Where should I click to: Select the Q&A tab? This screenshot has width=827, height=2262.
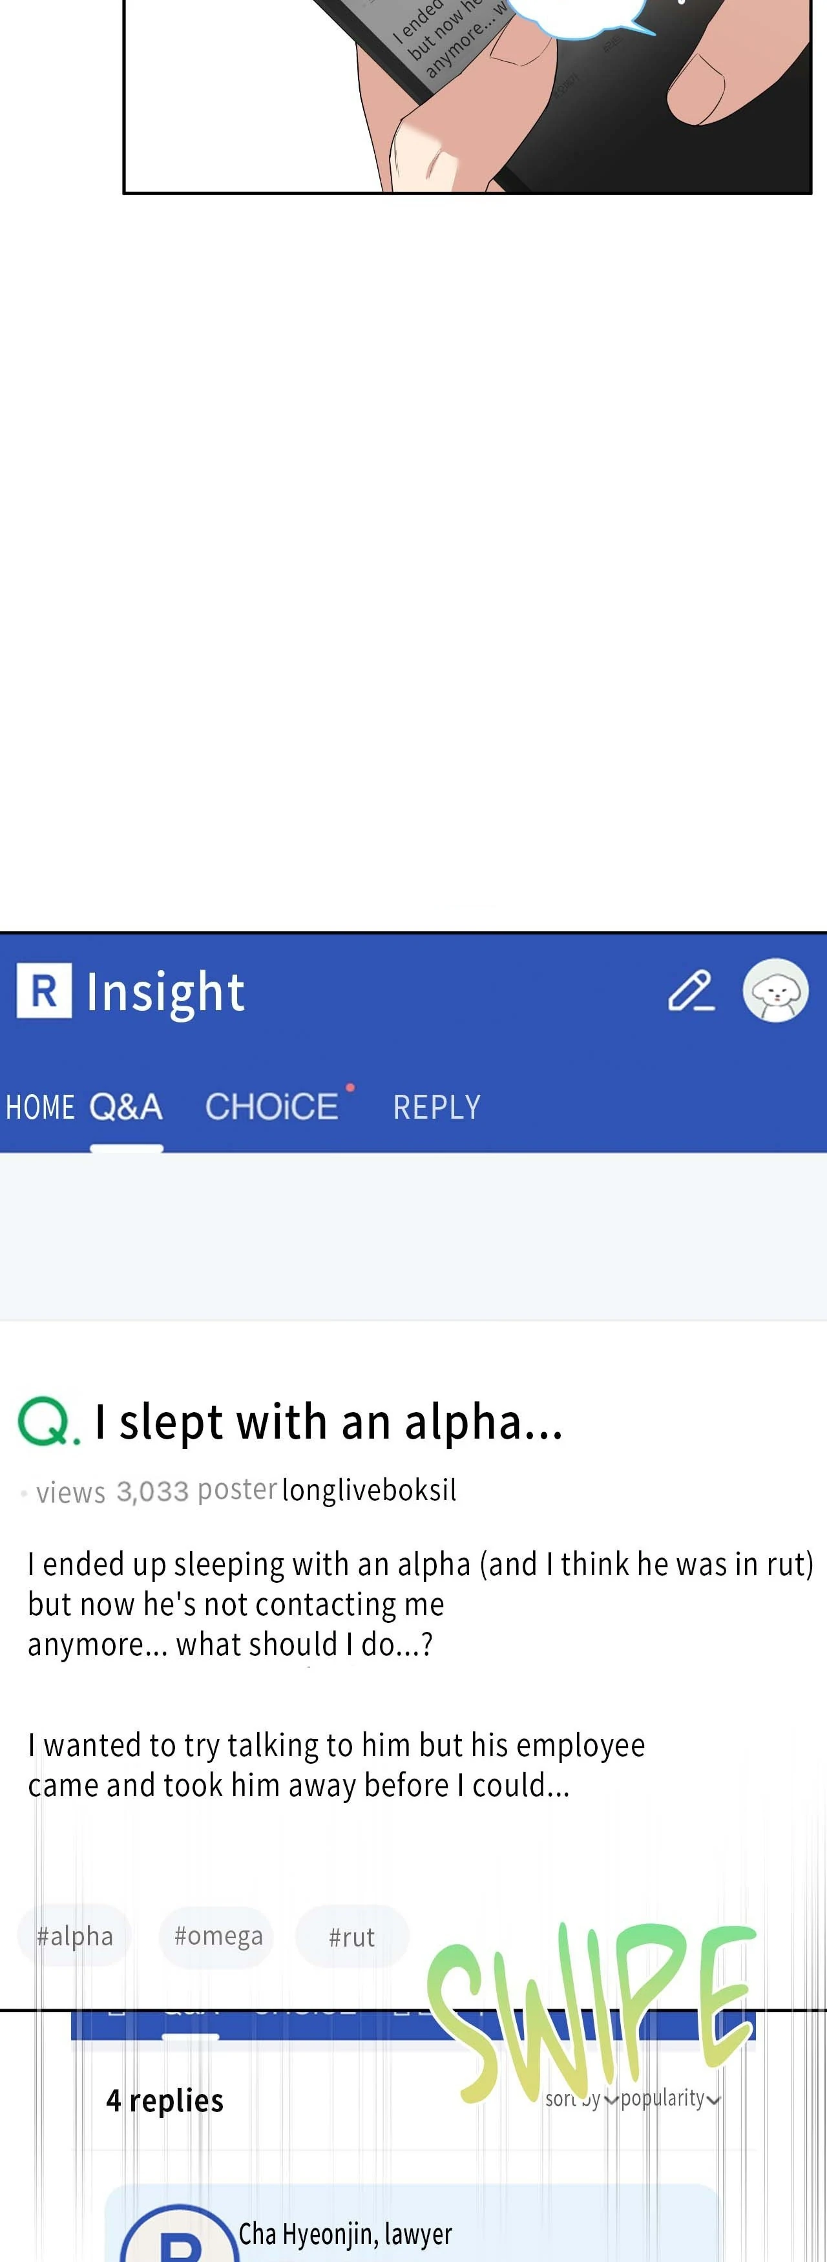127,1107
